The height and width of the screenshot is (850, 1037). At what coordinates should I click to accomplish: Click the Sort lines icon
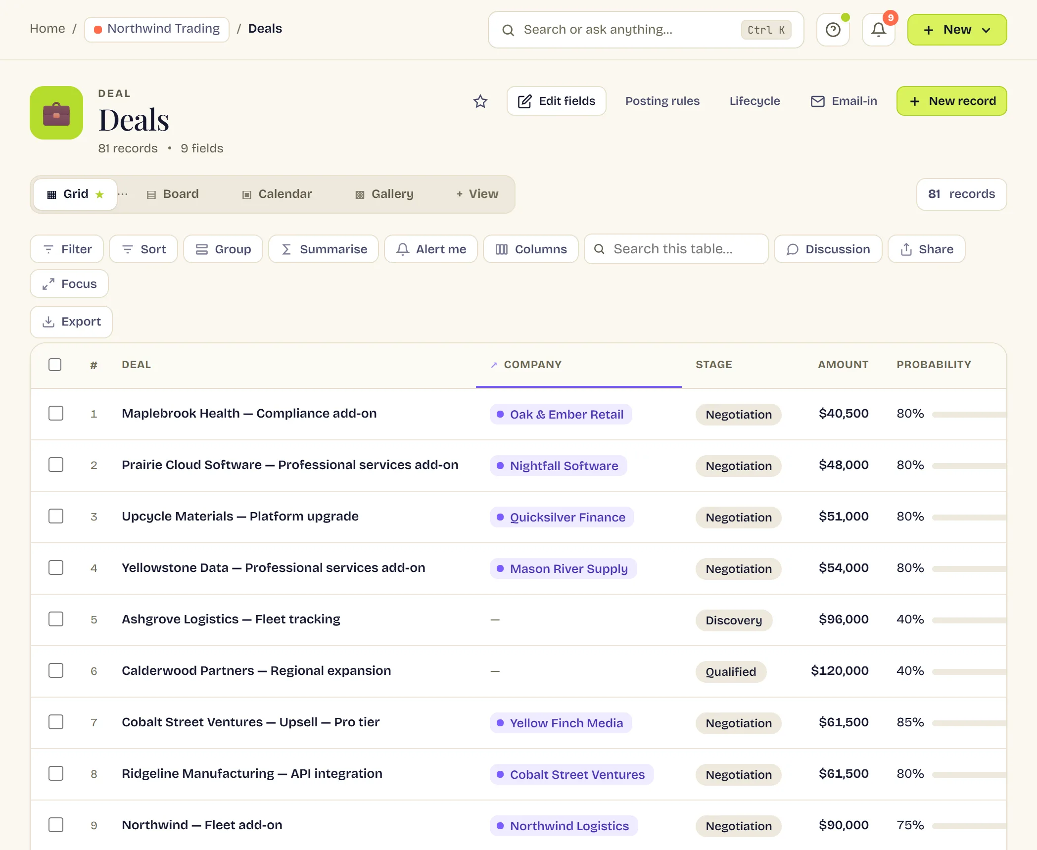point(128,249)
